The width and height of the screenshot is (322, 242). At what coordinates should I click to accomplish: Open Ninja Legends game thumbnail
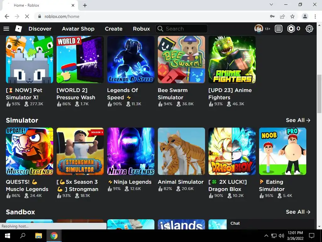click(x=131, y=151)
